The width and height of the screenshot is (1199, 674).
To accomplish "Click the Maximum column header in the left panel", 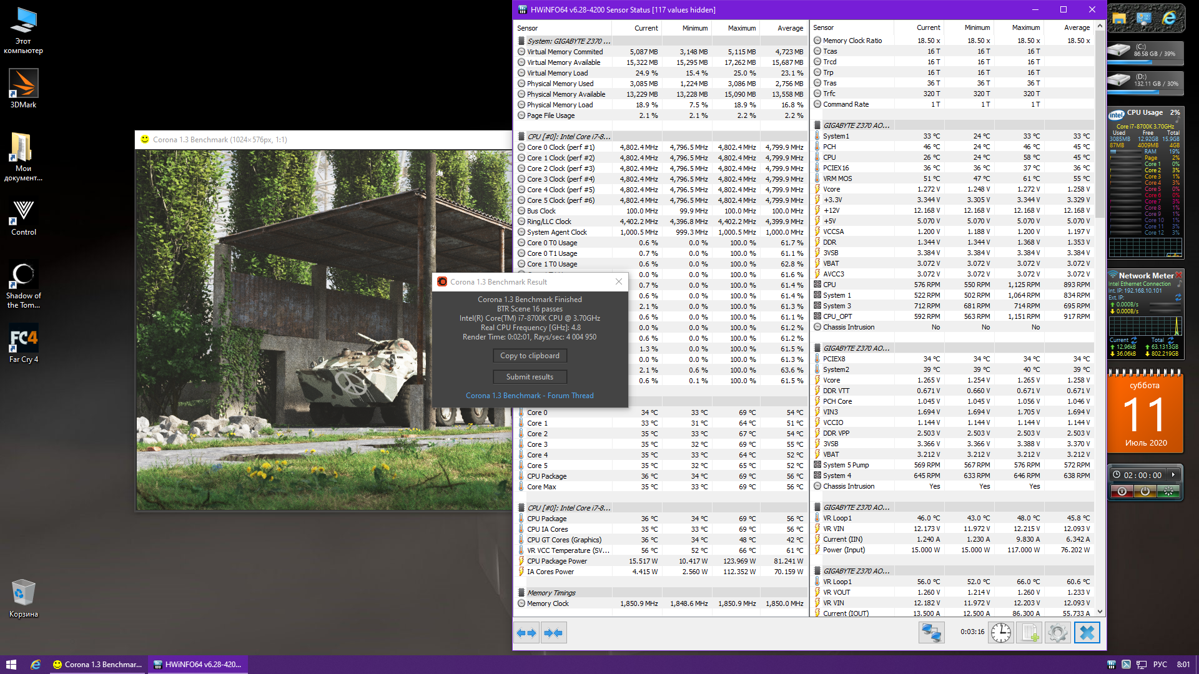I will point(741,28).
